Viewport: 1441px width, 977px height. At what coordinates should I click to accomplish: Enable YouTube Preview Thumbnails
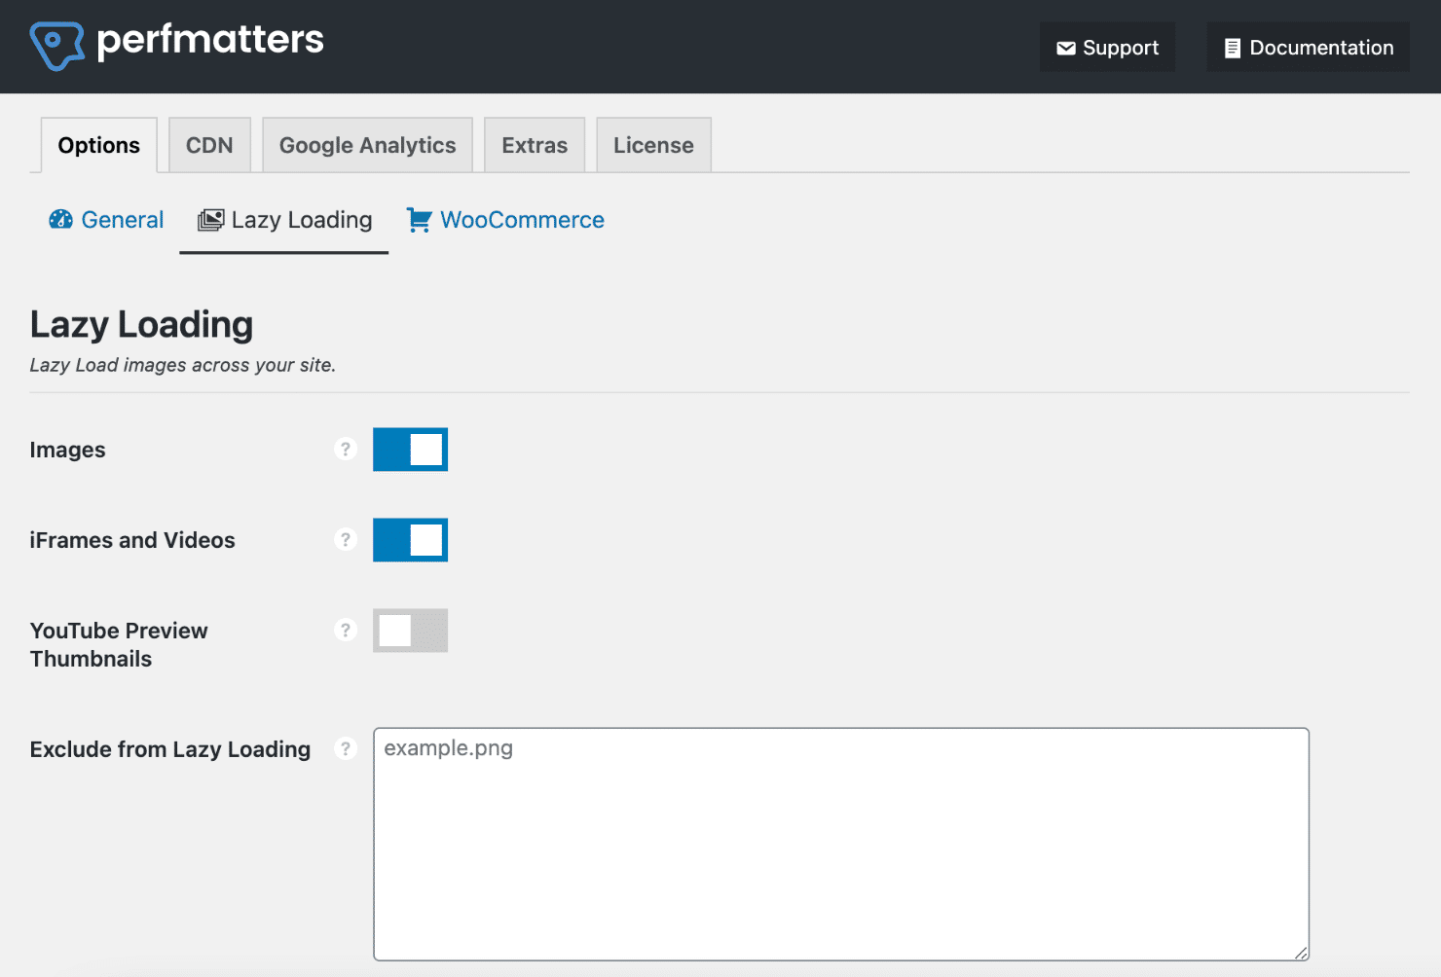coord(409,630)
